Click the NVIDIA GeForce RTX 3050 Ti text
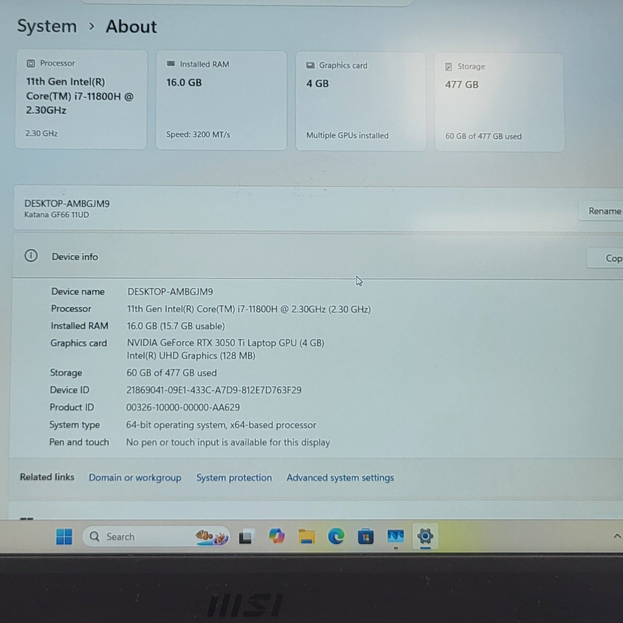This screenshot has height=623, width=623. (225, 343)
